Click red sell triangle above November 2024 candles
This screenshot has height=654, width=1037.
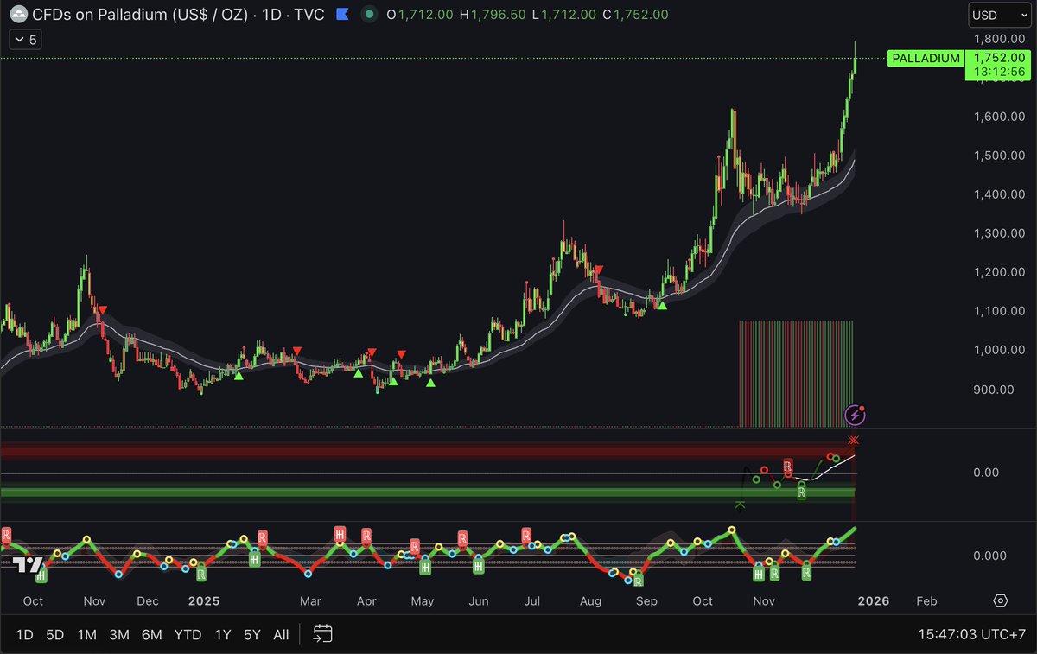(x=103, y=309)
